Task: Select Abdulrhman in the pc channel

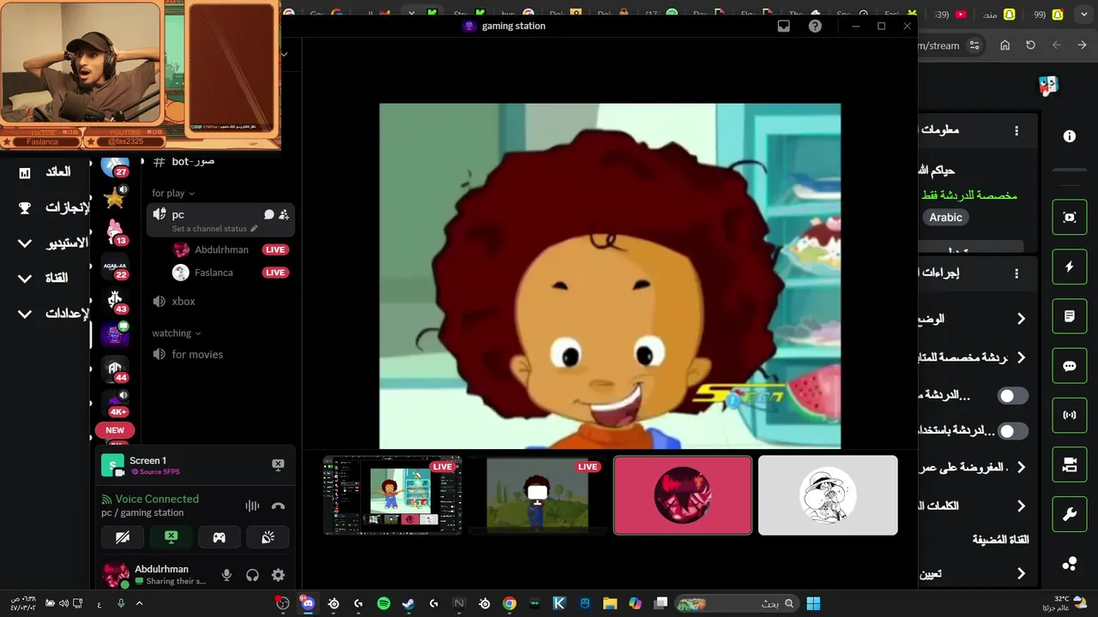Action: pos(220,250)
